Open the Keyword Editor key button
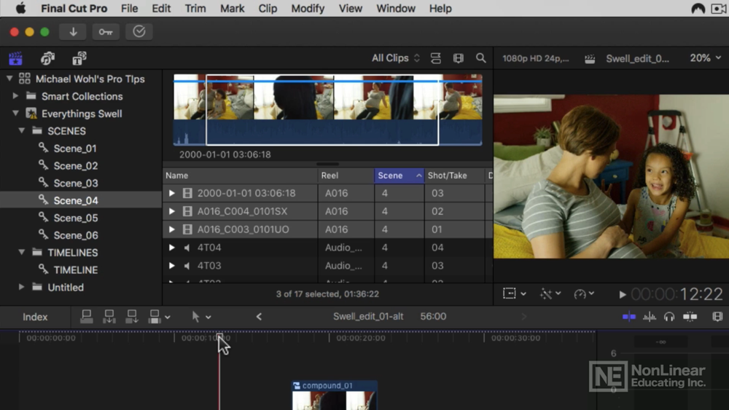Viewport: 729px width, 410px height. [106, 32]
